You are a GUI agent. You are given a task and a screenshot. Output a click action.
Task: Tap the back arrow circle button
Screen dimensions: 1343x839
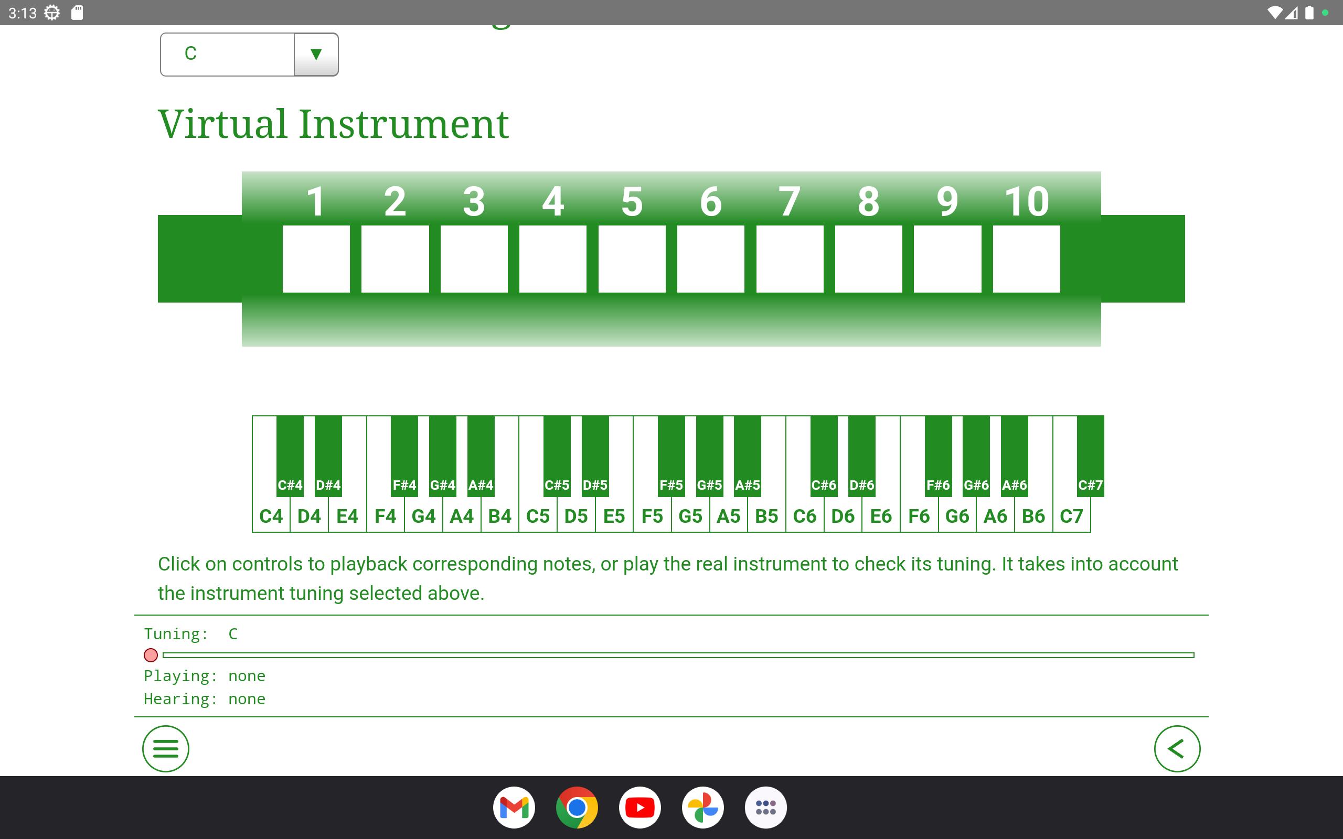(x=1177, y=749)
